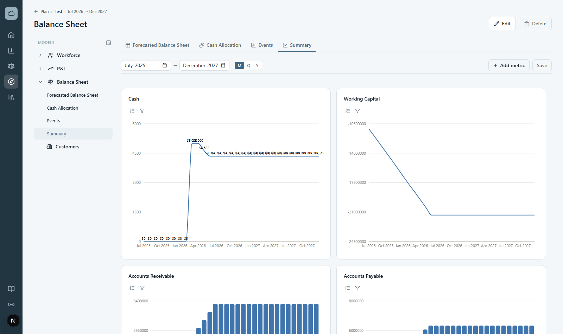563x334 pixels.
Task: Open calendar icon in December 2027 field
Action: (223, 65)
